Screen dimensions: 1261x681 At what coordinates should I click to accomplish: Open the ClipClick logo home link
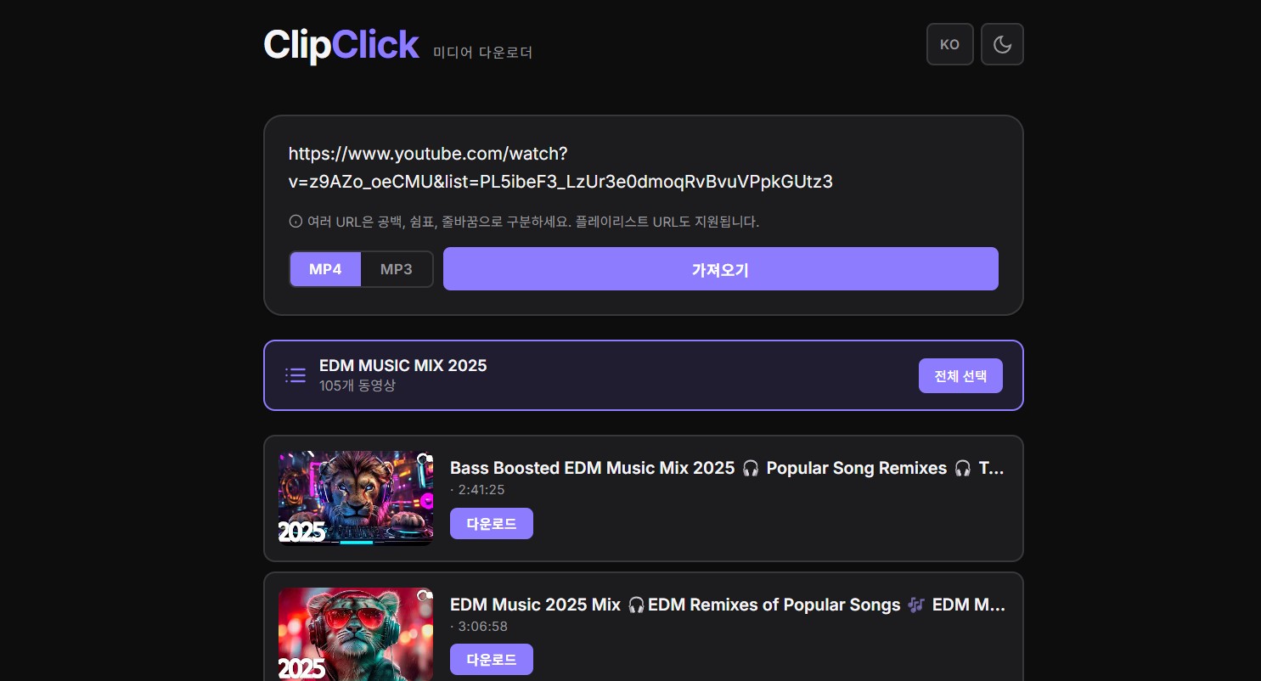[x=341, y=45]
